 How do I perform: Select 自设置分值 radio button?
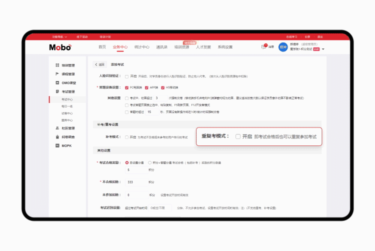125,162
